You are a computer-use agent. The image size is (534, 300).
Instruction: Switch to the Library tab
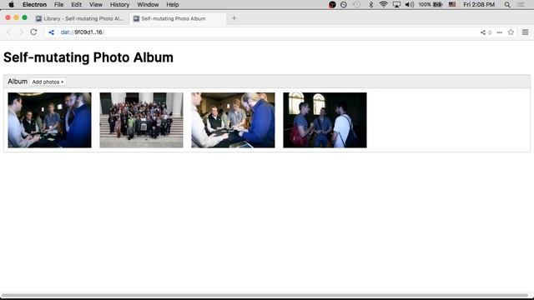click(80, 18)
